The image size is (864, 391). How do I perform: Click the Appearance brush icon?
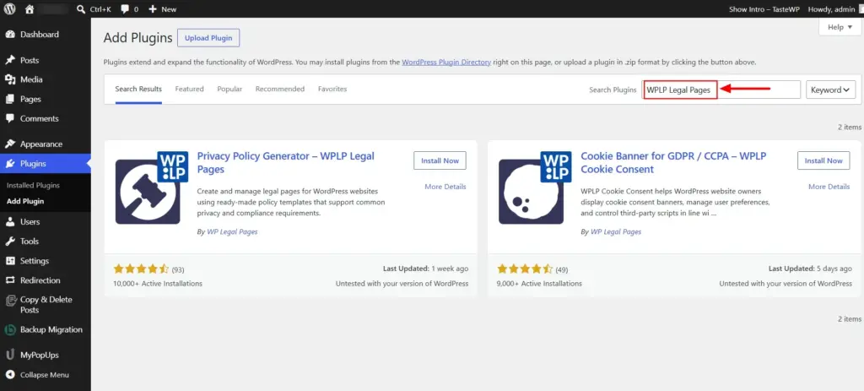click(x=10, y=144)
